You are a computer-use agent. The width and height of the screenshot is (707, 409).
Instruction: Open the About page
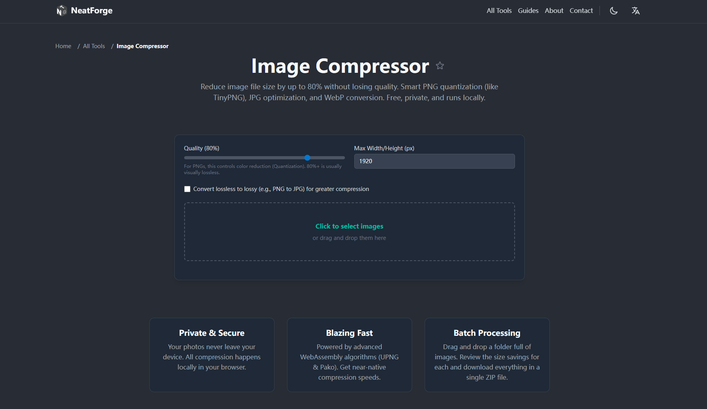pos(554,11)
